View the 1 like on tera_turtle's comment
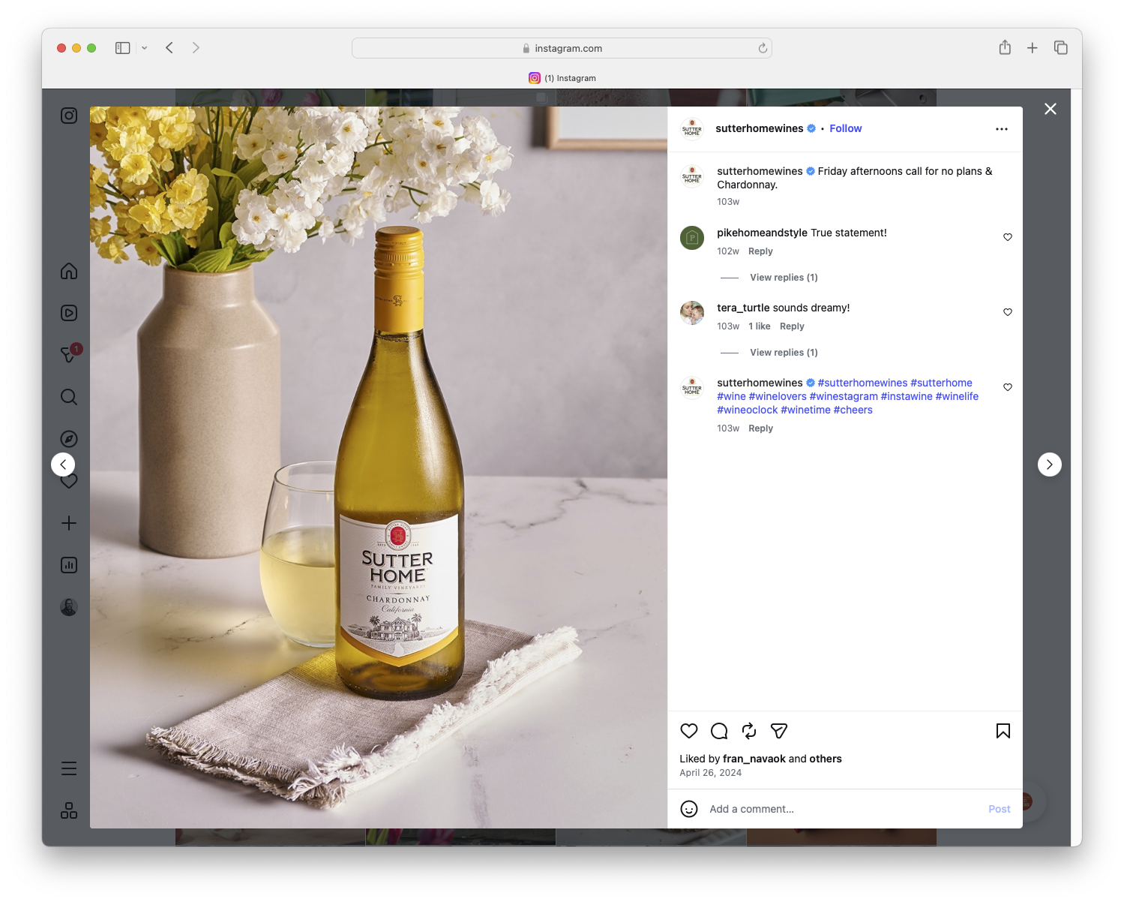Viewport: 1124px width, 902px height. [760, 326]
